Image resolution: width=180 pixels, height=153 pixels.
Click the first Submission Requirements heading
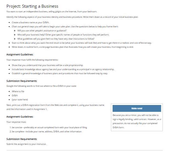(22, 81)
